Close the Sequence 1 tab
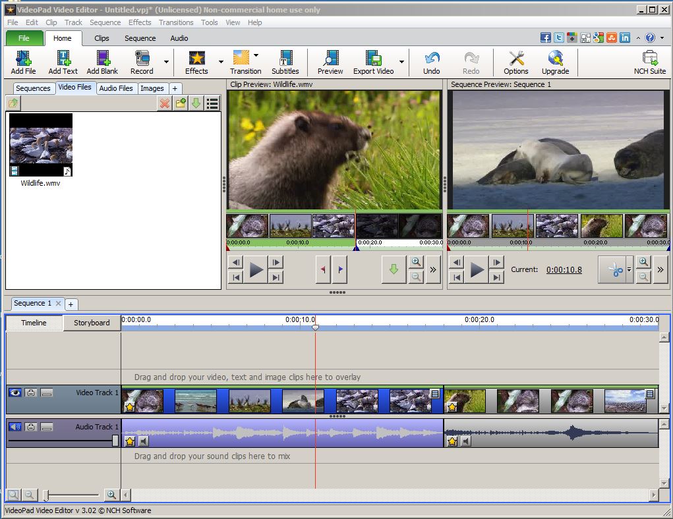Viewport: 673px width, 519px height. pos(59,303)
